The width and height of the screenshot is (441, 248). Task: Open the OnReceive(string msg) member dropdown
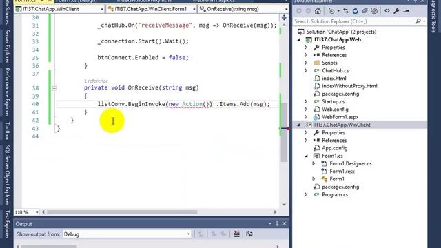[x=287, y=9]
